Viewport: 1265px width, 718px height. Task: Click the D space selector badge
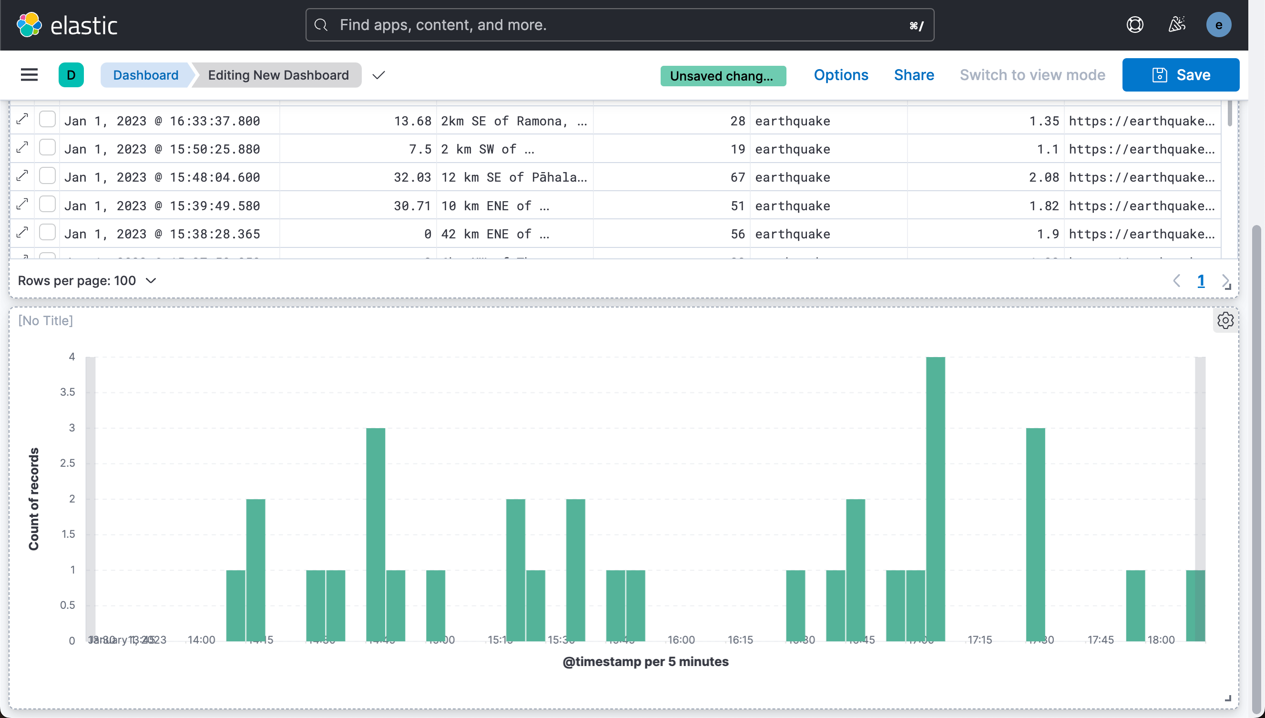(71, 75)
